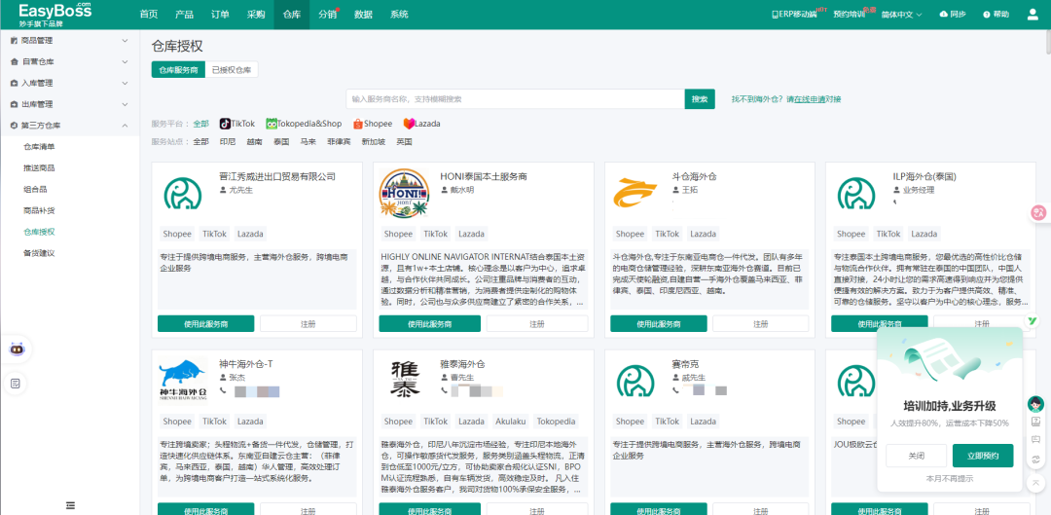
Task: Click the pink translate floating icon
Action: pos(1038,212)
